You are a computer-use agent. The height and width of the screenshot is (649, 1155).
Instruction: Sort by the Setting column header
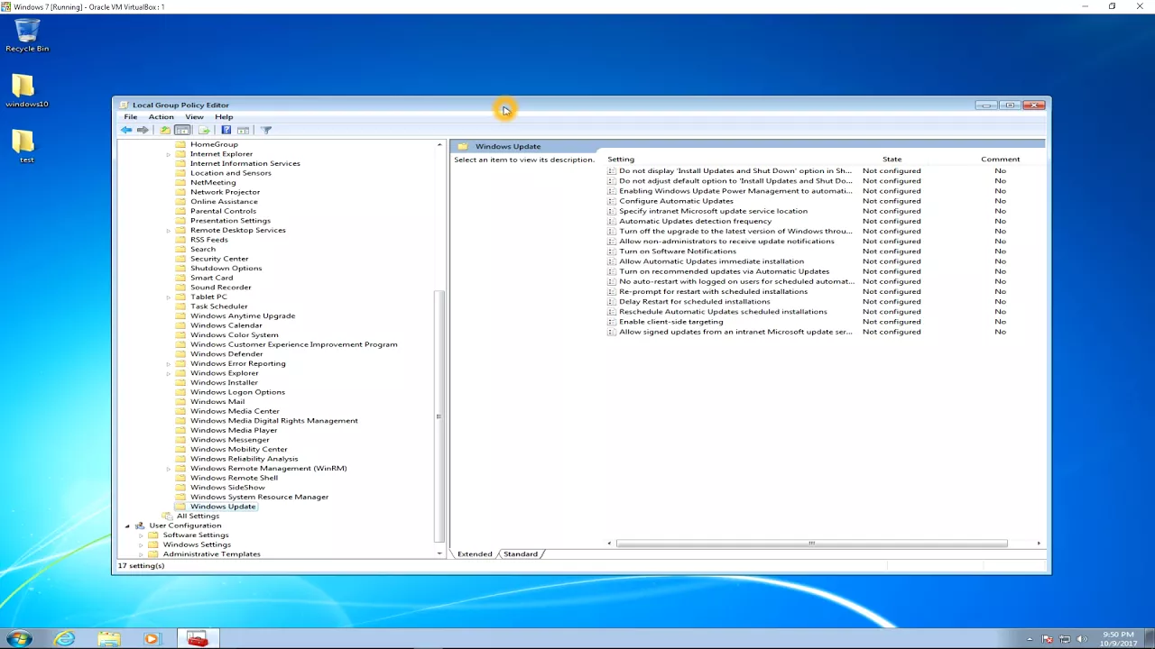click(621, 159)
